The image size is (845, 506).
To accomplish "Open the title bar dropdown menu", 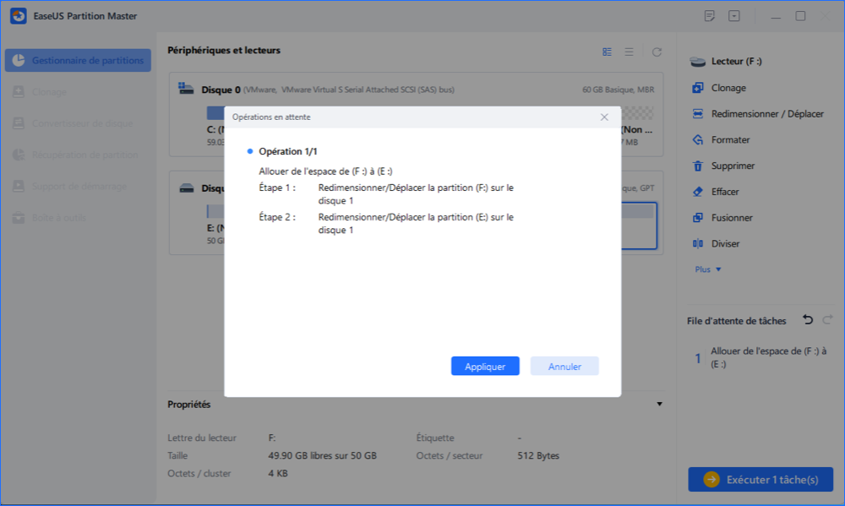I will coord(734,16).
